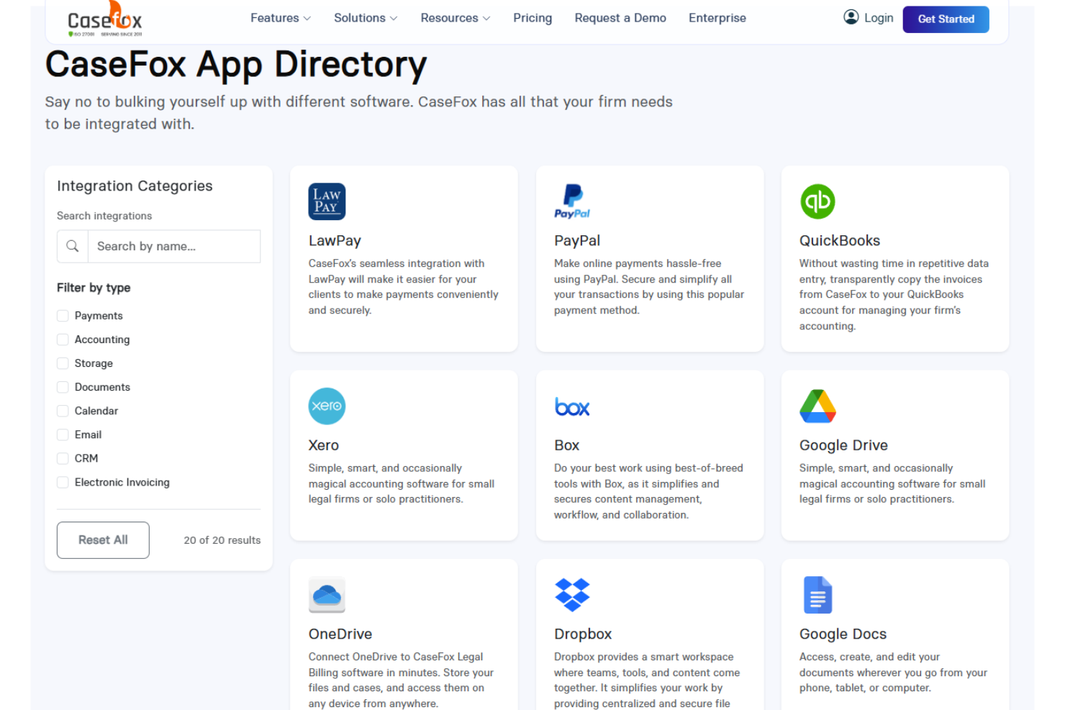Click the Login link
Screen dimensions: 1065x710
879,18
